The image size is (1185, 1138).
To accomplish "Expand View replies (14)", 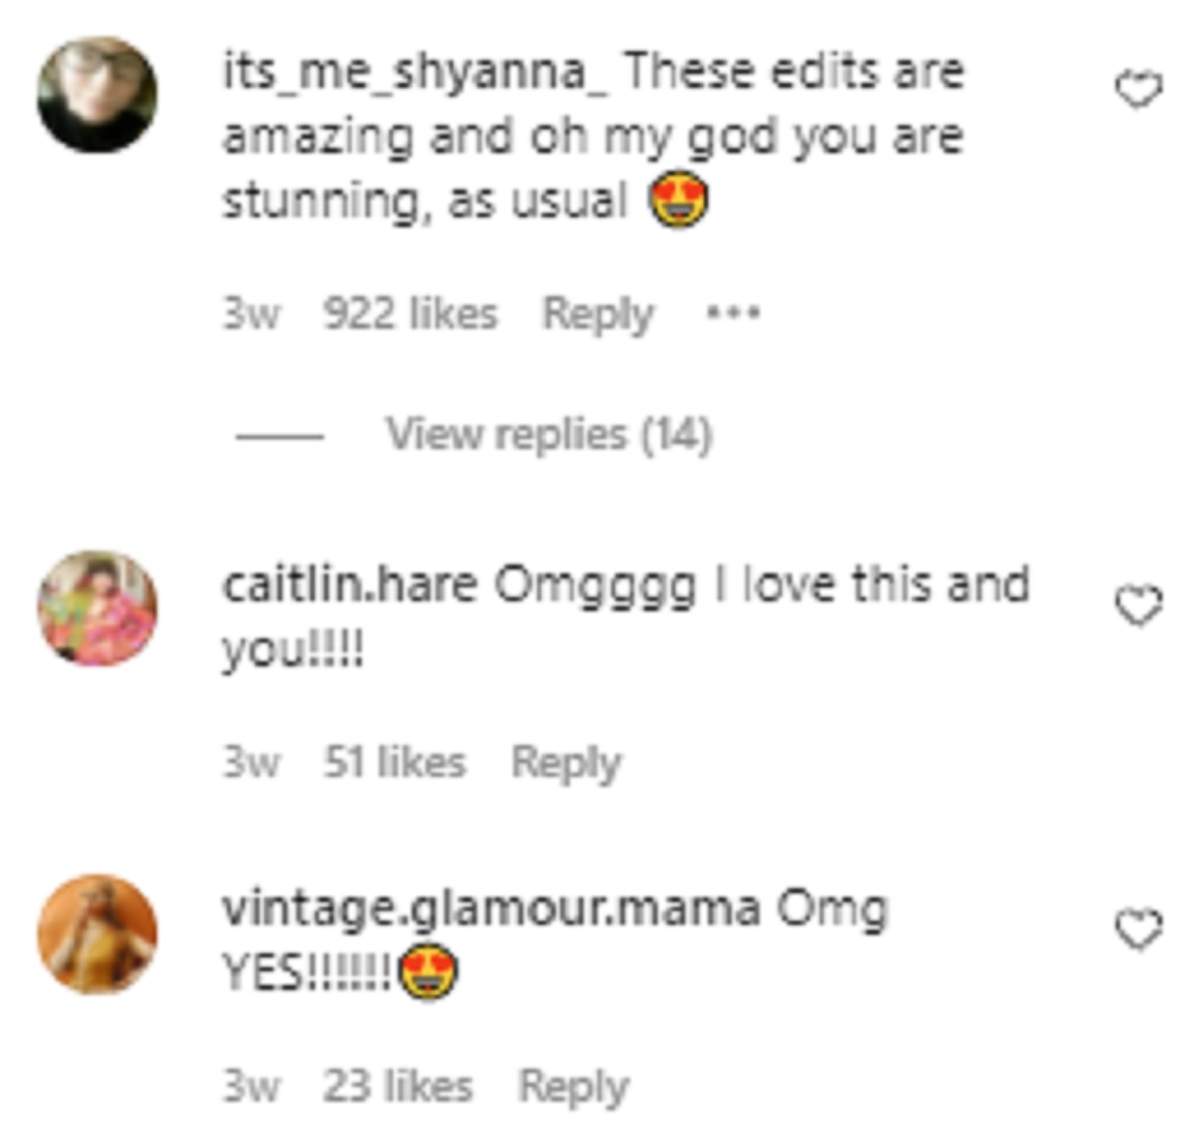I will coord(548,434).
